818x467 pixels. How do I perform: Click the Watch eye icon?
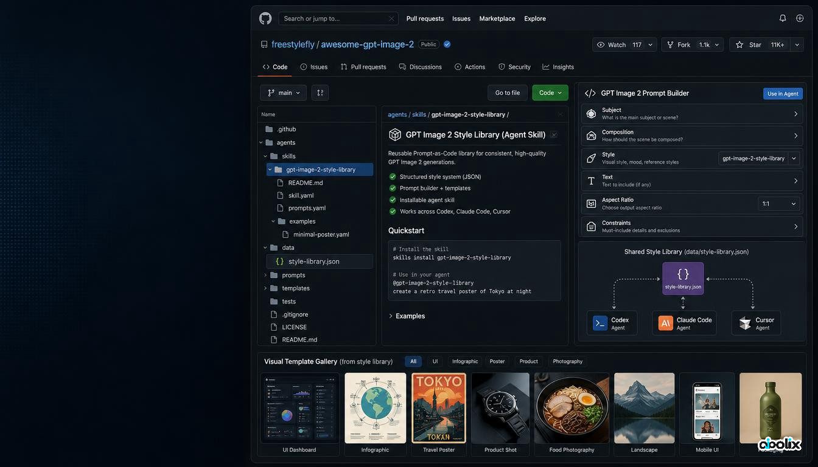pyautogui.click(x=601, y=45)
